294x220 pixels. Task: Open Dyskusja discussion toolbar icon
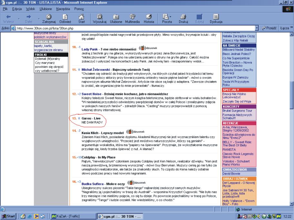pos(216,17)
